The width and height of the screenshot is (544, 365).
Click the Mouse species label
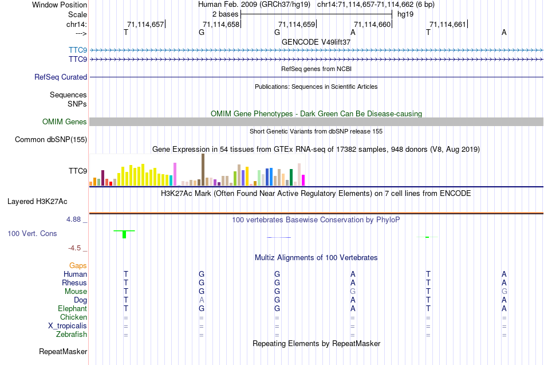pyautogui.click(x=76, y=292)
